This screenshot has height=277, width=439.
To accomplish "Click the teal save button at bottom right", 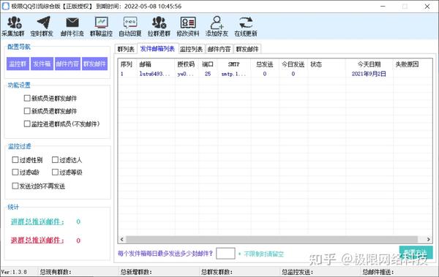I will tap(416, 253).
